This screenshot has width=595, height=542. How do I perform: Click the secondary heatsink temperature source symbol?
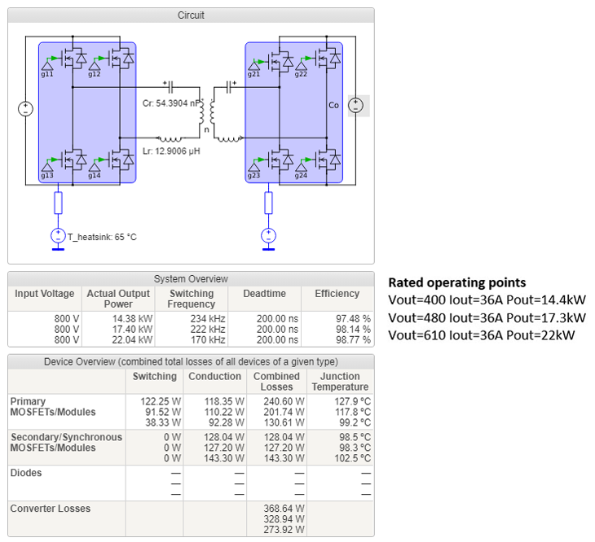[268, 235]
